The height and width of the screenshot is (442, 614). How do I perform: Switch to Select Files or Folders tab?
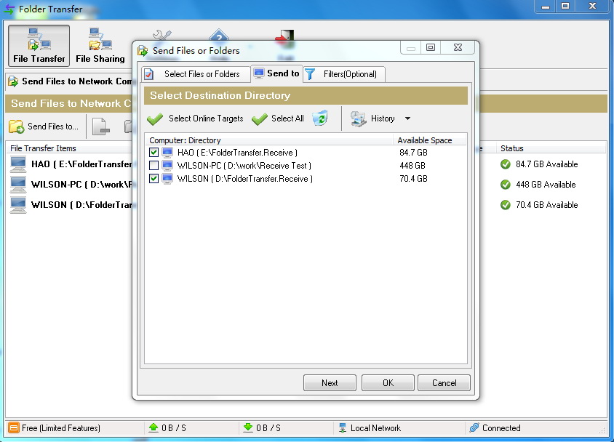pyautogui.click(x=196, y=74)
